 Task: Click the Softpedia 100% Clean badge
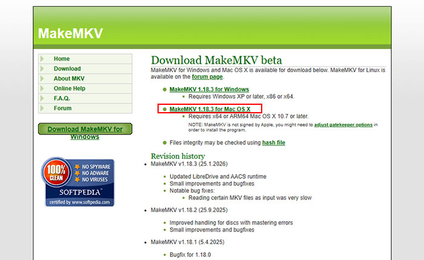[x=78, y=182]
